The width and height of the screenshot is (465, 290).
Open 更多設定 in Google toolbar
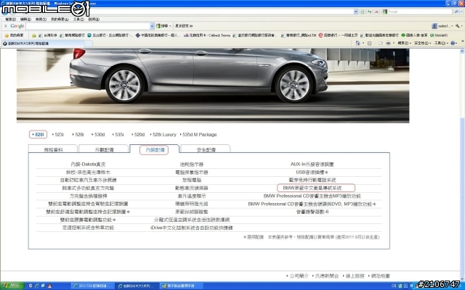184,26
